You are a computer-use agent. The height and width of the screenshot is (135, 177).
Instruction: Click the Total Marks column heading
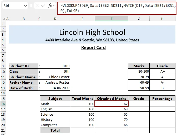pos(82,99)
